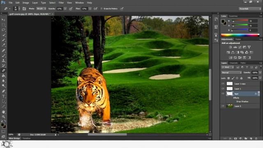Open the layer Fill dropdown arrow
Screen dimensions: 263x148
(x=260, y=78)
